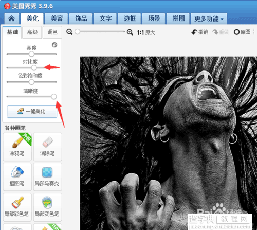
Task: Open the 文字 text tab
Action: coord(105,19)
